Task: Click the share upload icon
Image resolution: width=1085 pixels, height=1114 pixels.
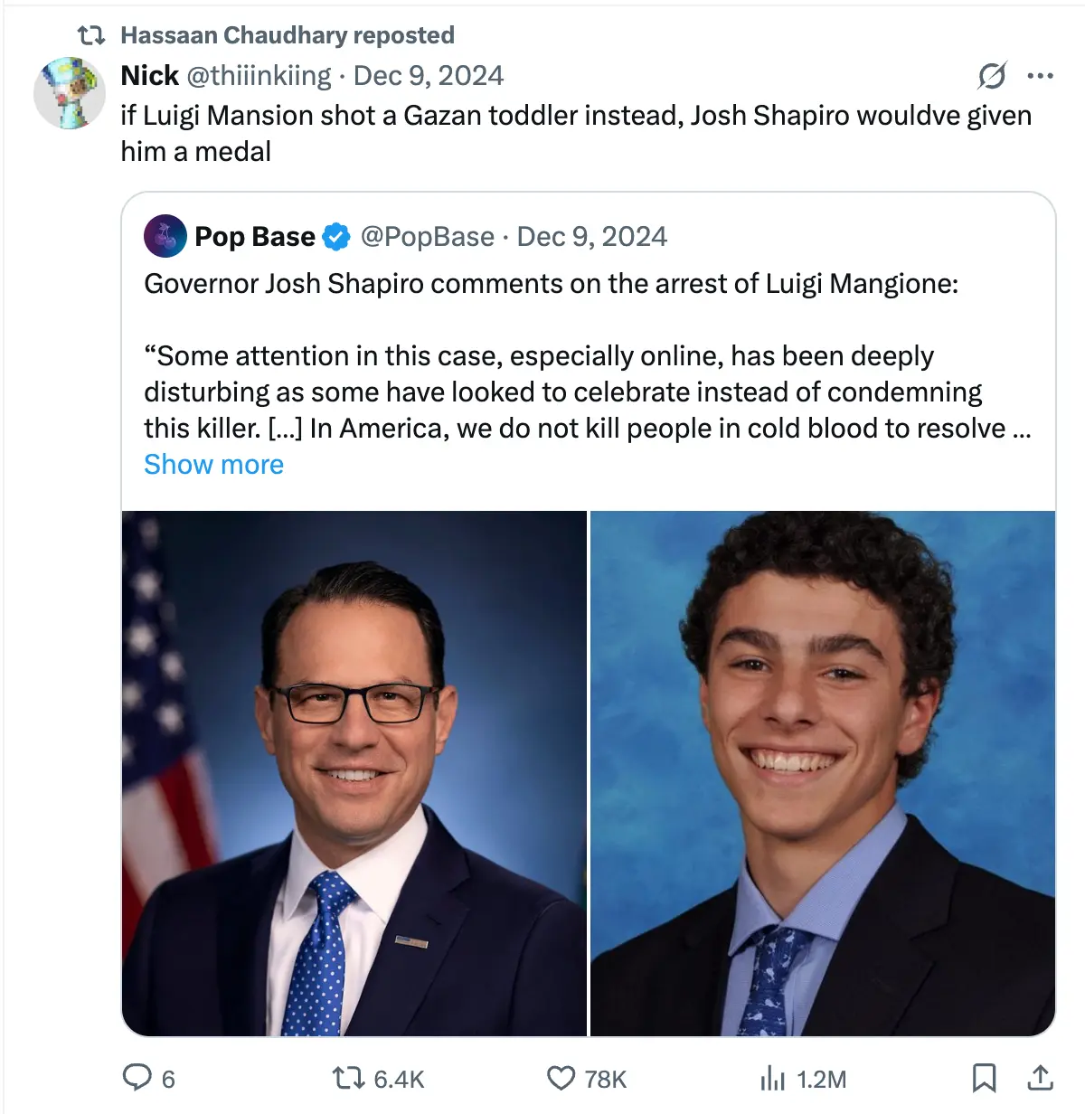Action: click(x=1041, y=1078)
